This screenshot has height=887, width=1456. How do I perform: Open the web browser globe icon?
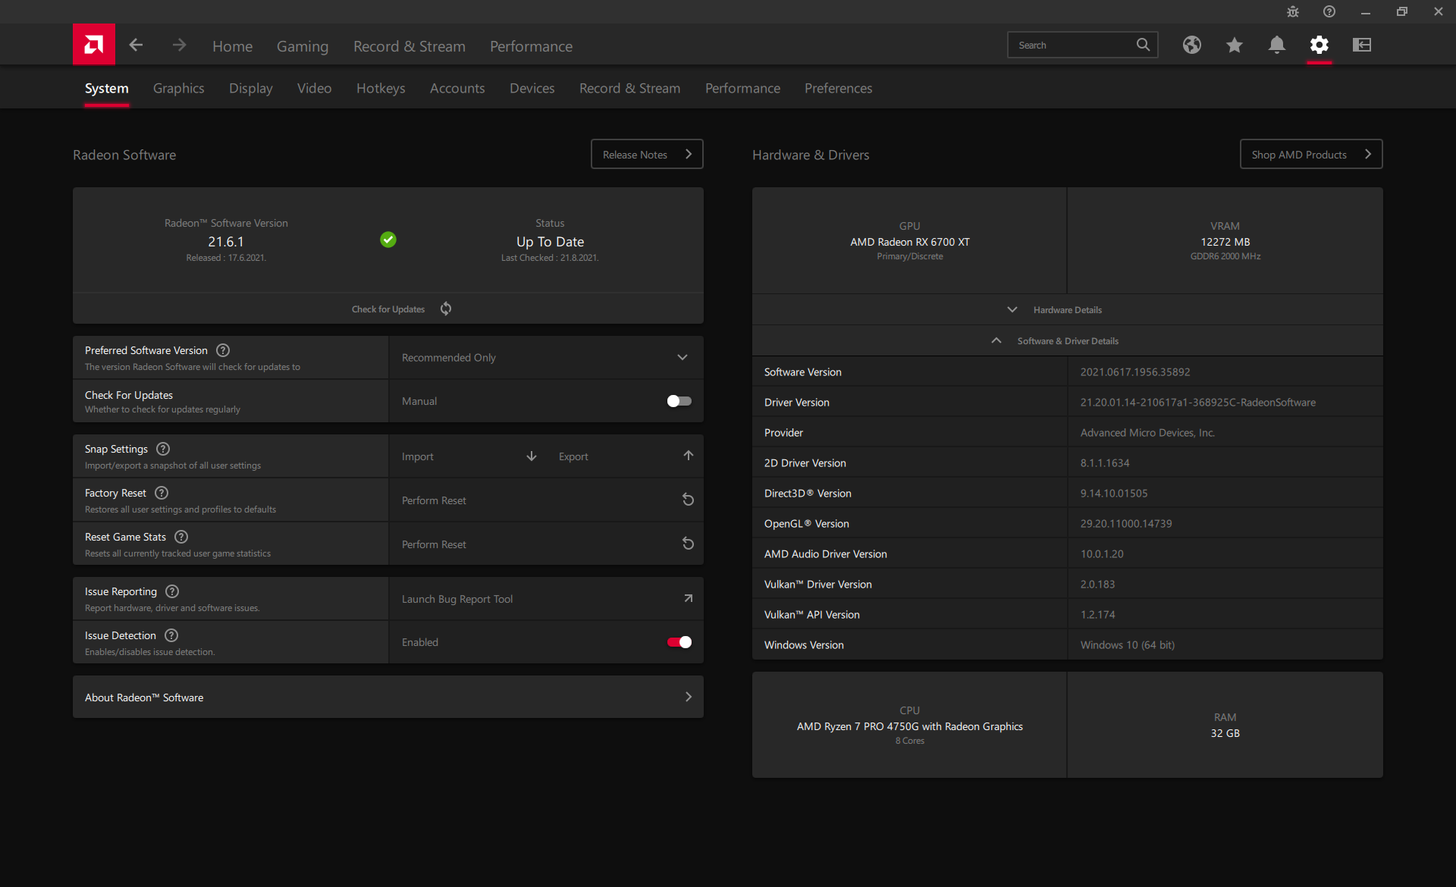tap(1191, 45)
